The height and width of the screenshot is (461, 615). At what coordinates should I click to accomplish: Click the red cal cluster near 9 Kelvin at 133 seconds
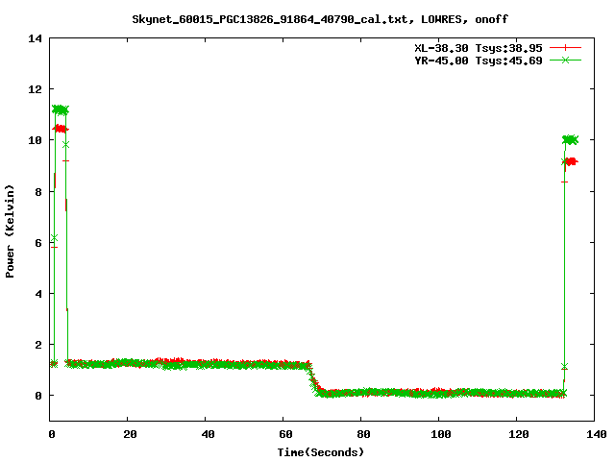[x=572, y=161]
